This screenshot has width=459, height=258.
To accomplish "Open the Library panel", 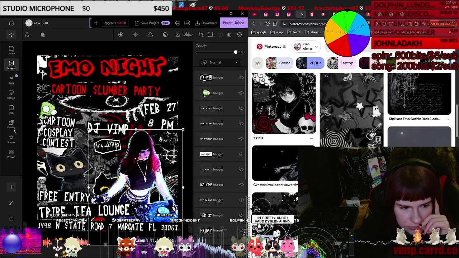I will click(x=11, y=50).
